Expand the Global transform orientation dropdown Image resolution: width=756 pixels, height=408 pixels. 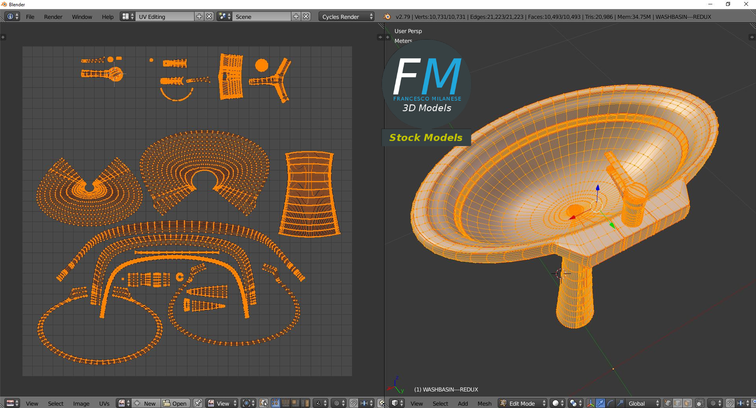642,403
